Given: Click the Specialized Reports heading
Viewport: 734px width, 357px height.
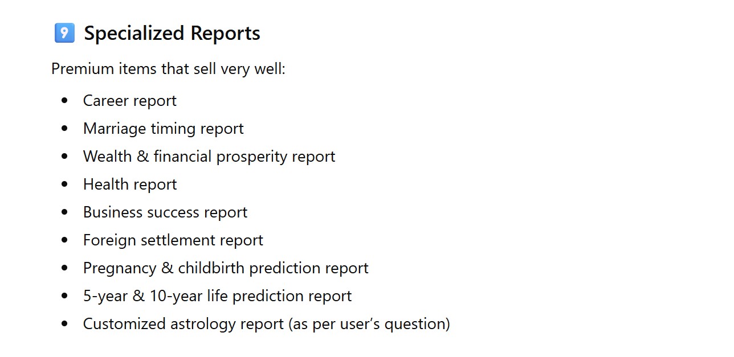Looking at the screenshot, I should coord(172,34).
